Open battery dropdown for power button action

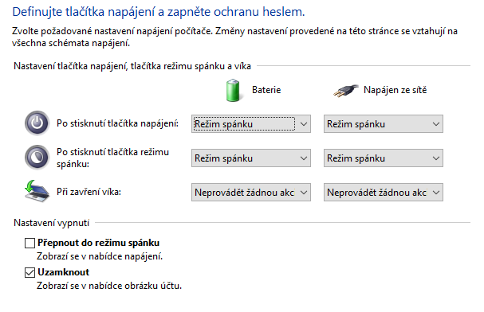click(x=251, y=124)
